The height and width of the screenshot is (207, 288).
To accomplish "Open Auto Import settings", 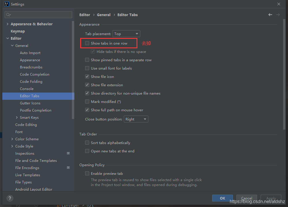I will click(x=30, y=53).
